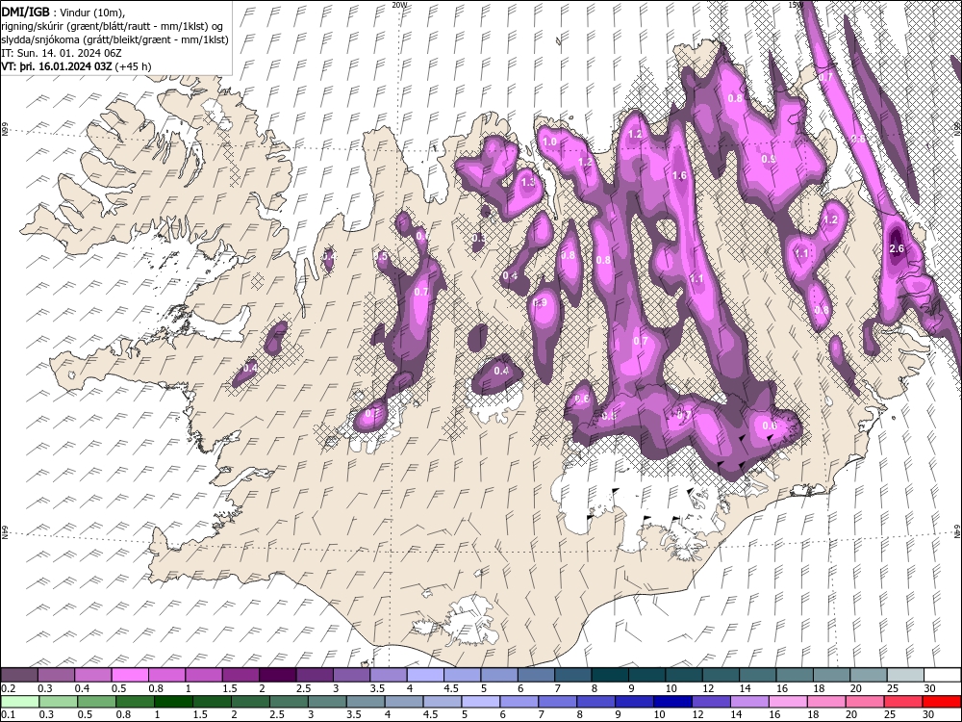Select the dark green 1 rain legend swatch
This screenshot has height=722, width=962.
[173, 702]
